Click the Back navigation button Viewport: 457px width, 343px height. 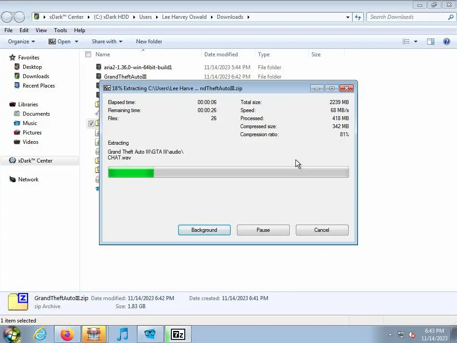[x=7, y=17]
